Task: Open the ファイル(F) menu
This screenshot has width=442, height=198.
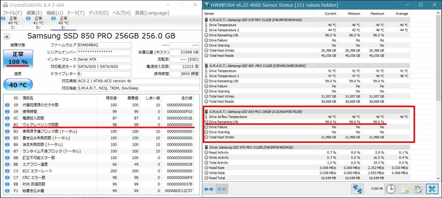Action: (13, 13)
